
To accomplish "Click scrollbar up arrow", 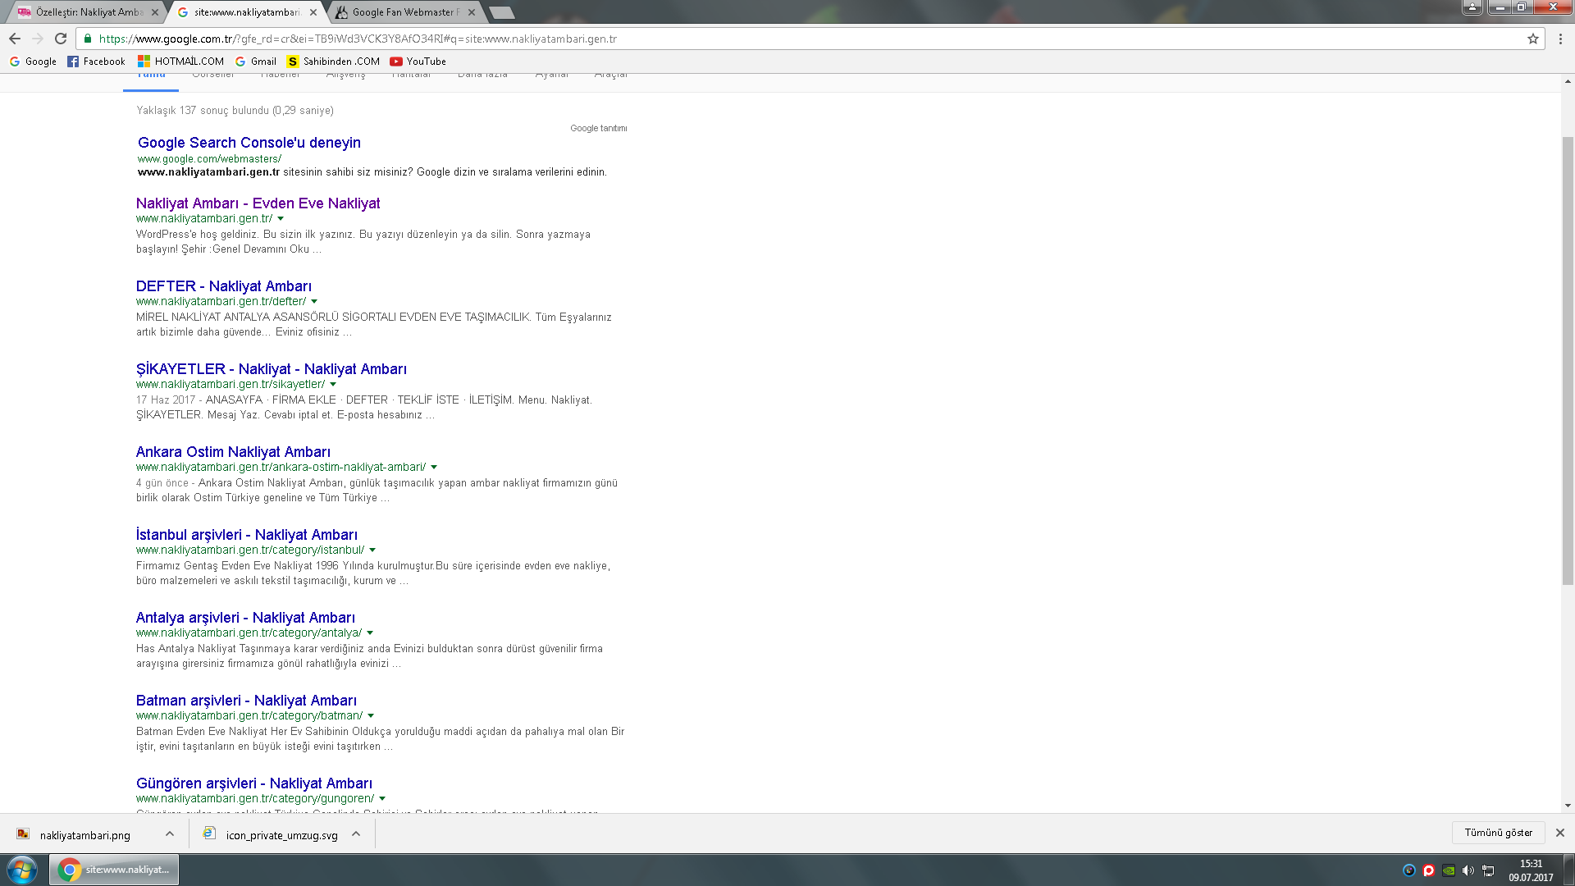I will 1568,81.
